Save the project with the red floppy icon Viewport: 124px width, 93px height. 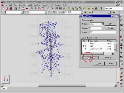click(x=11, y=8)
